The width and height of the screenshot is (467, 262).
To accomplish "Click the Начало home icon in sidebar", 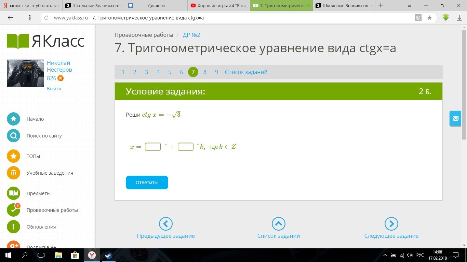I will 14,119.
